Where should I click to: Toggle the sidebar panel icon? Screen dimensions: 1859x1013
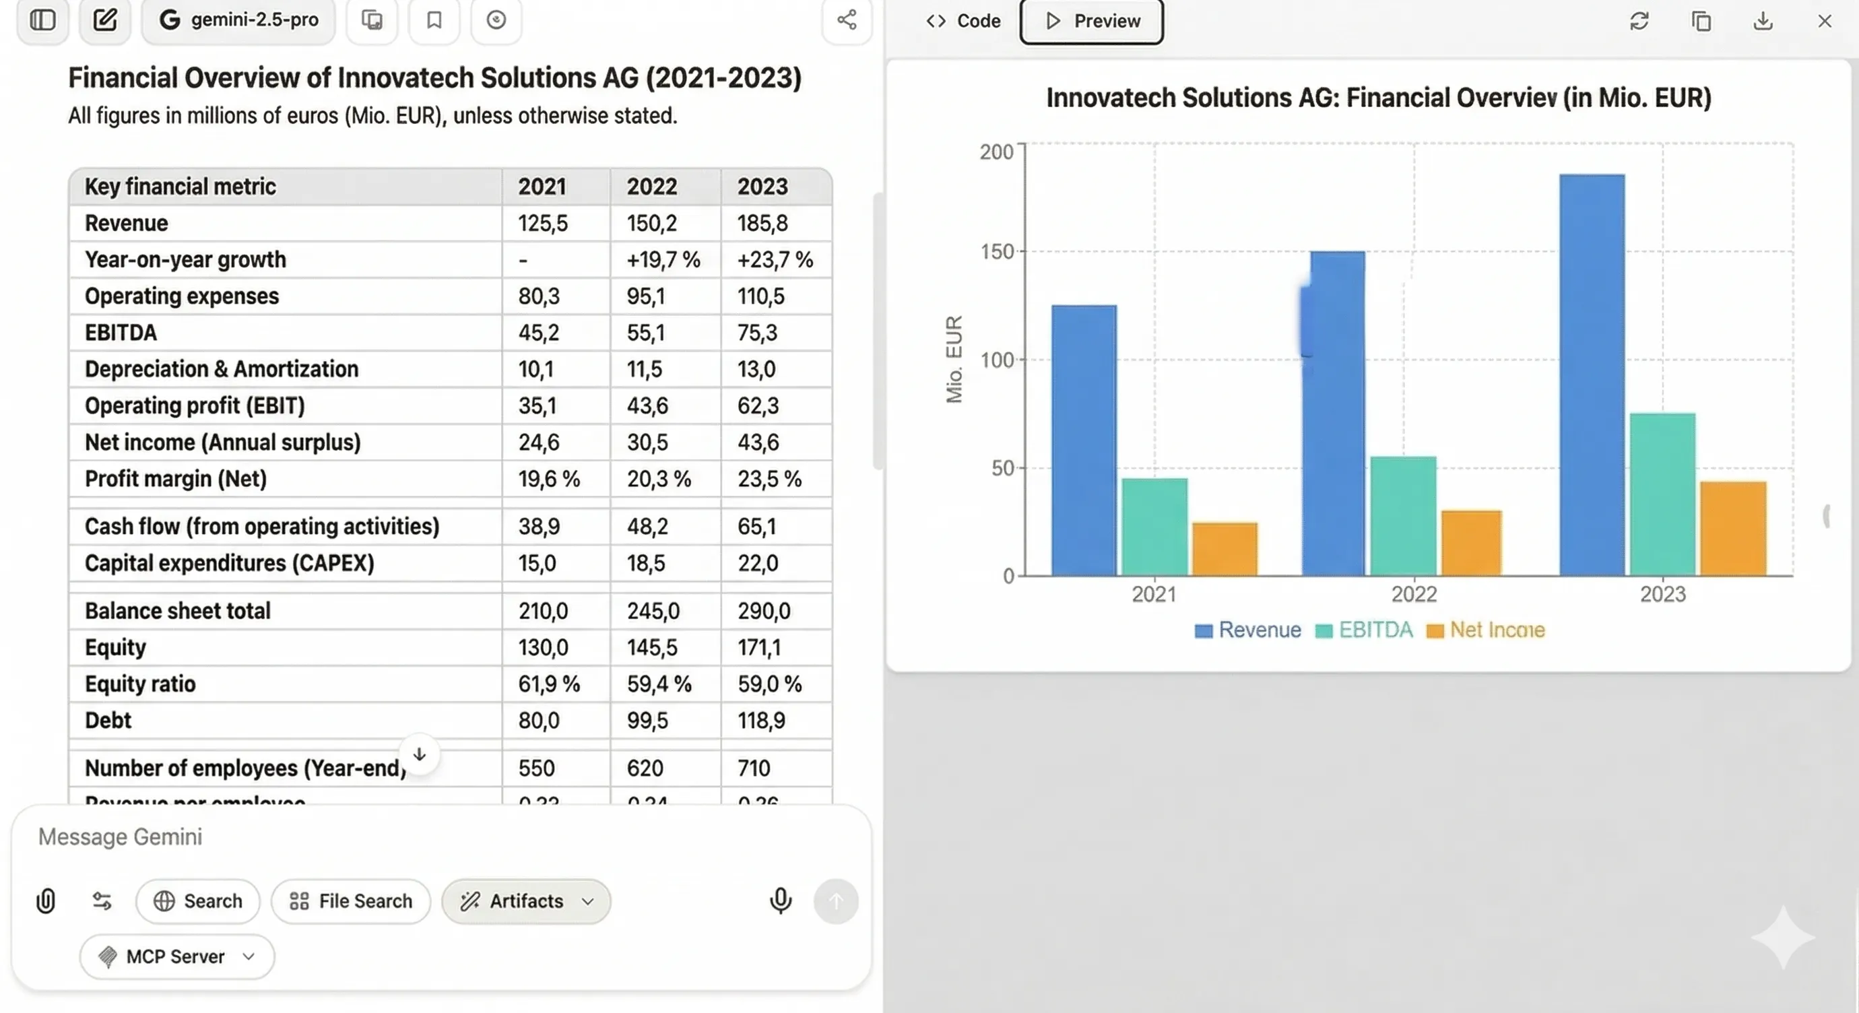click(42, 20)
